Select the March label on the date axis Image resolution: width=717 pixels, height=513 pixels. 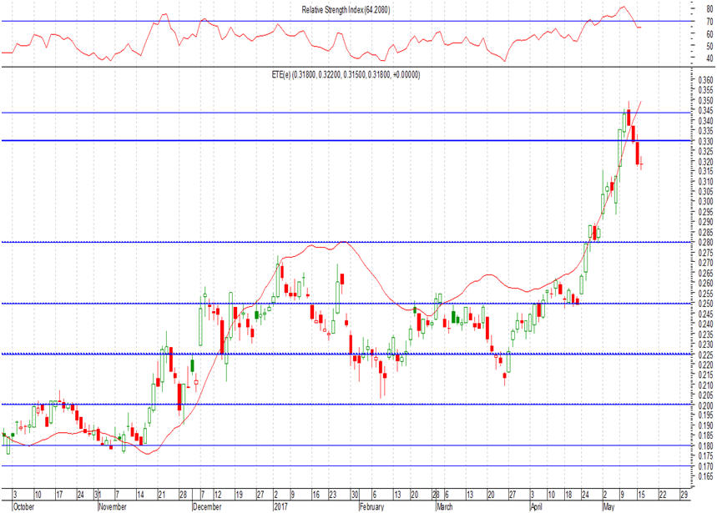(x=447, y=505)
